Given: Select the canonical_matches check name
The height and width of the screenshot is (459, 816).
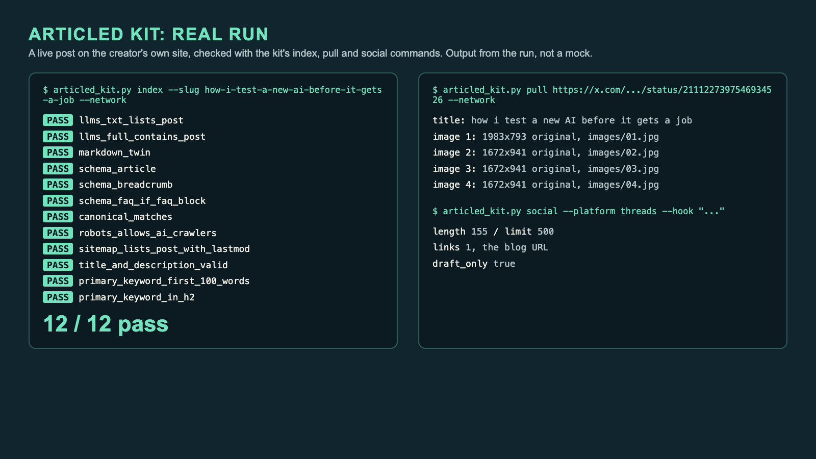Looking at the screenshot, I should point(125,217).
